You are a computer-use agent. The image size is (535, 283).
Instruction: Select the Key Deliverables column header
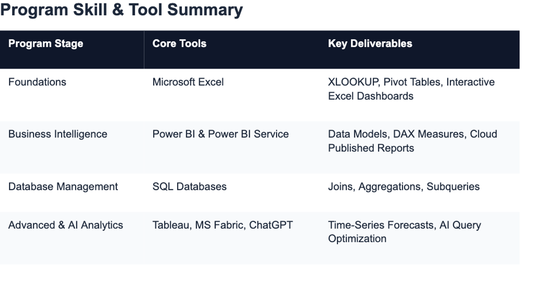pyautogui.click(x=420, y=49)
